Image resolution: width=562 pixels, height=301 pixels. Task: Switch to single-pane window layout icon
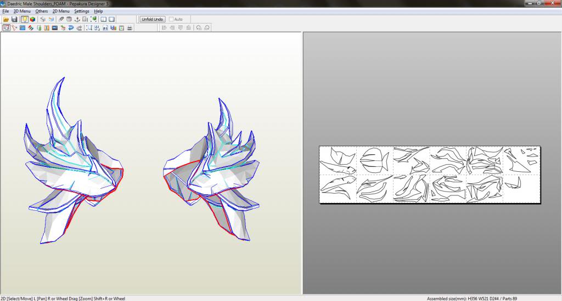point(112,19)
